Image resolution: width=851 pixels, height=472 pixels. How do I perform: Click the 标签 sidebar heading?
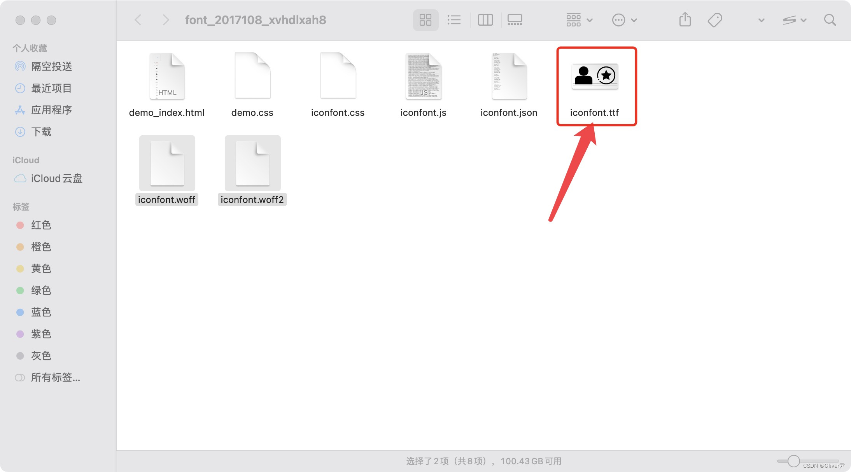coord(21,207)
